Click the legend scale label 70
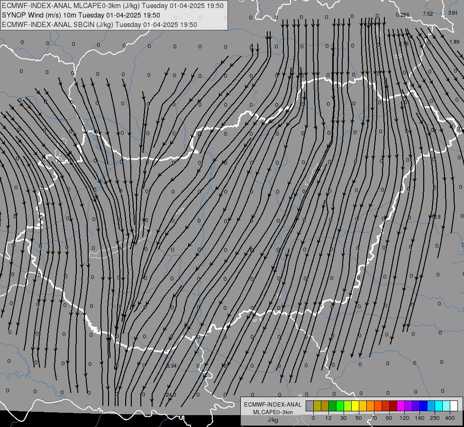Screen dimensions: 464x427 point(374,418)
